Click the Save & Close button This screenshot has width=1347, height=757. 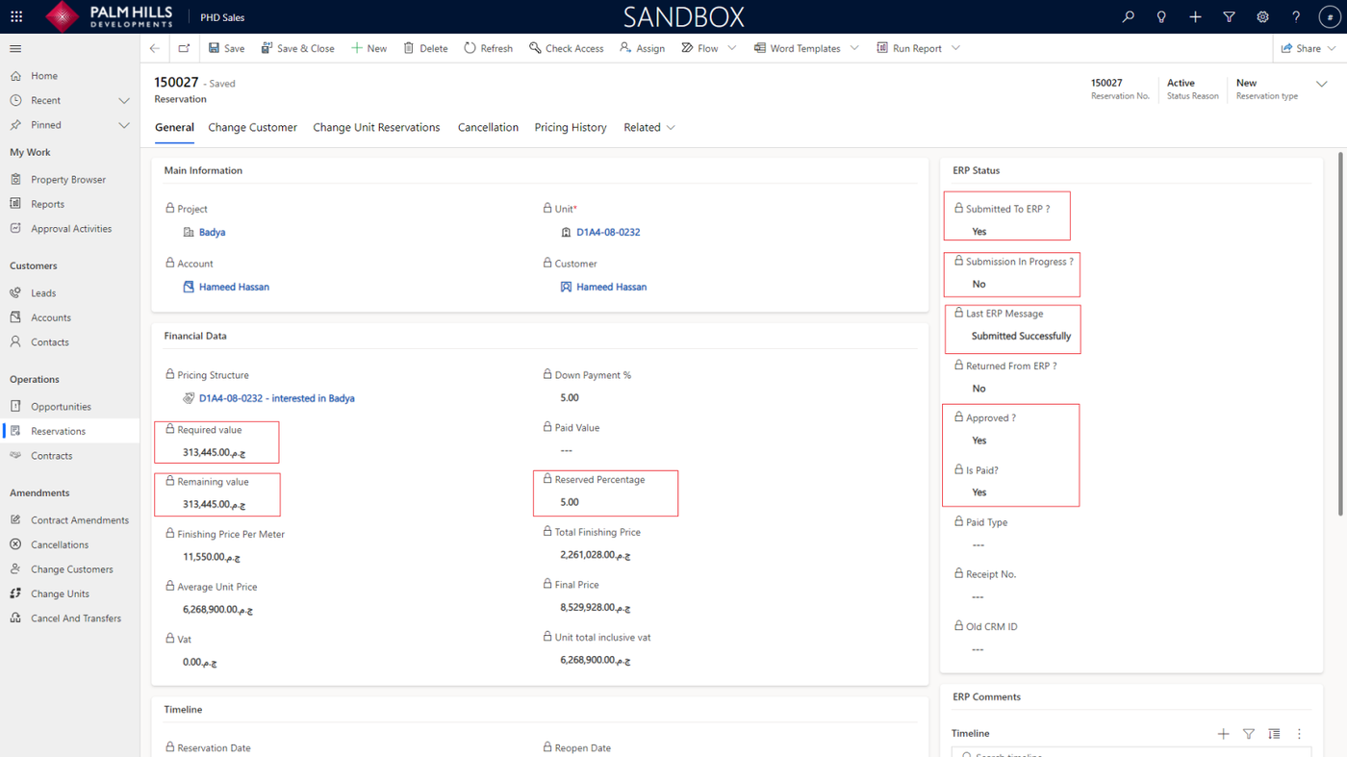pos(298,48)
